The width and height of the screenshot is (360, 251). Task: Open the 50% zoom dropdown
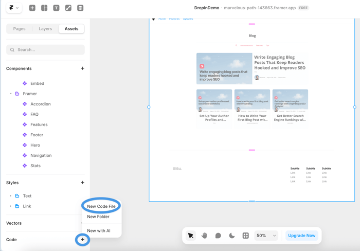coord(266,236)
